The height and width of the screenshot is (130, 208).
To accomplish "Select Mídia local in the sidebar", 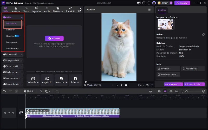I will point(11,23).
